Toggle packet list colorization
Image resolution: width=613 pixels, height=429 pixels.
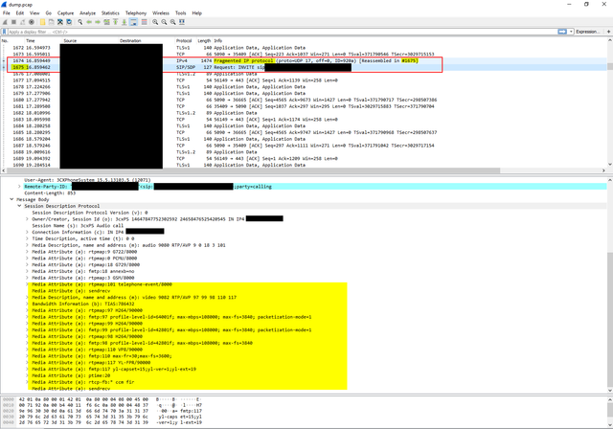(x=145, y=22)
